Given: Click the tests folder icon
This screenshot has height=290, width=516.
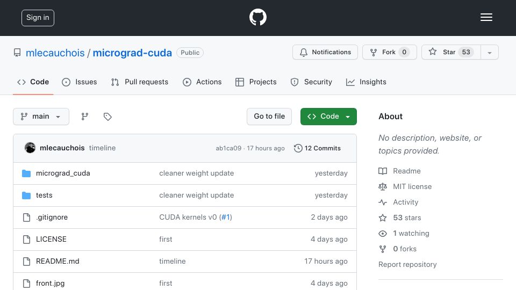Looking at the screenshot, I should (26, 195).
